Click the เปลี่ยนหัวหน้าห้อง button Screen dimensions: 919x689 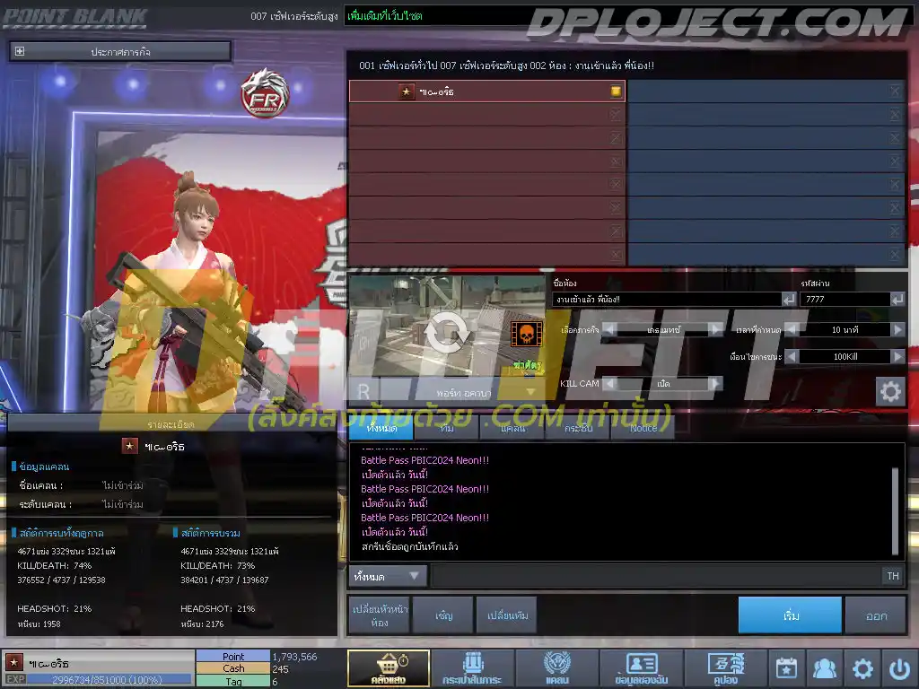[x=380, y=615]
